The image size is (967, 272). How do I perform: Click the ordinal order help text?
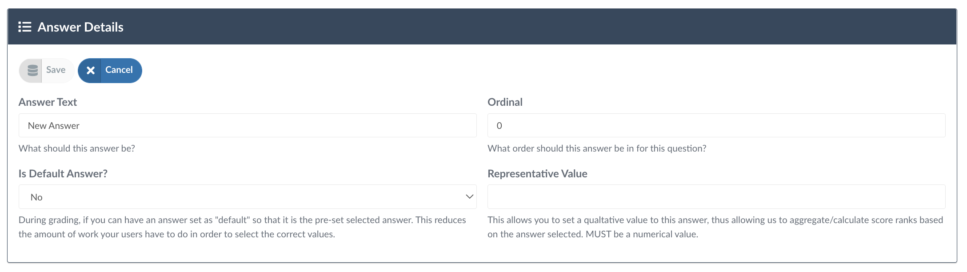(596, 148)
